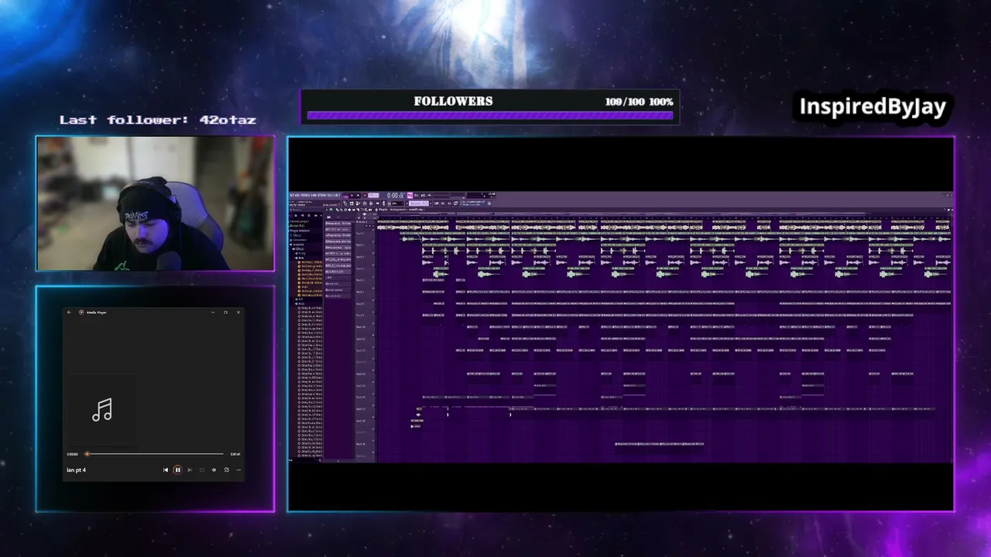Open the playlist options menu arrow

328,210
